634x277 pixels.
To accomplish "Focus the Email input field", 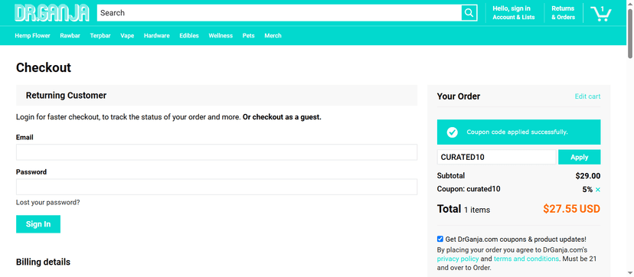I will 217,152.
